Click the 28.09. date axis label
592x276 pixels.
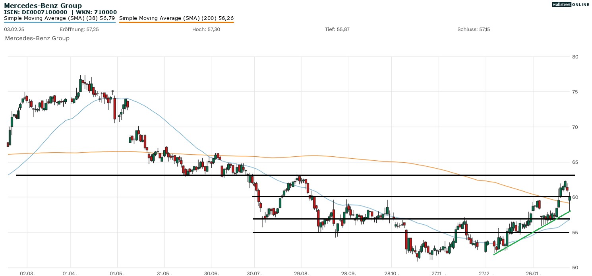348,273
